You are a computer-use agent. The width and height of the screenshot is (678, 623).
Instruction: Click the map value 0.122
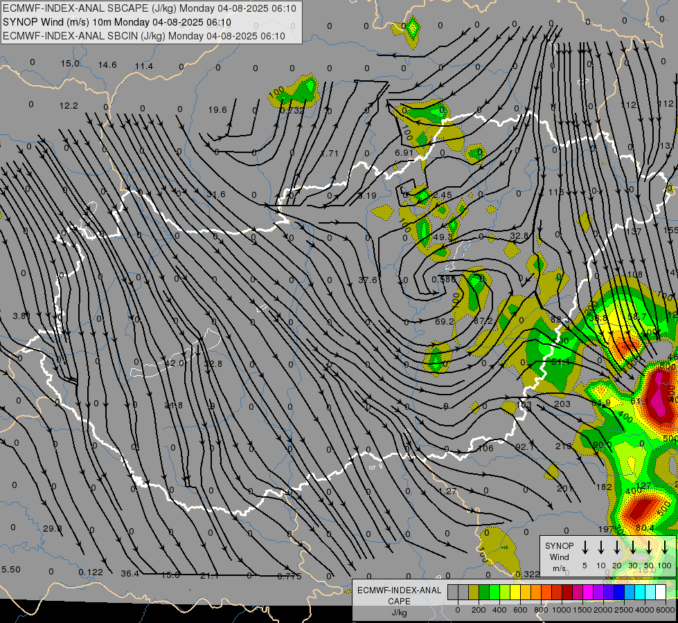91,572
